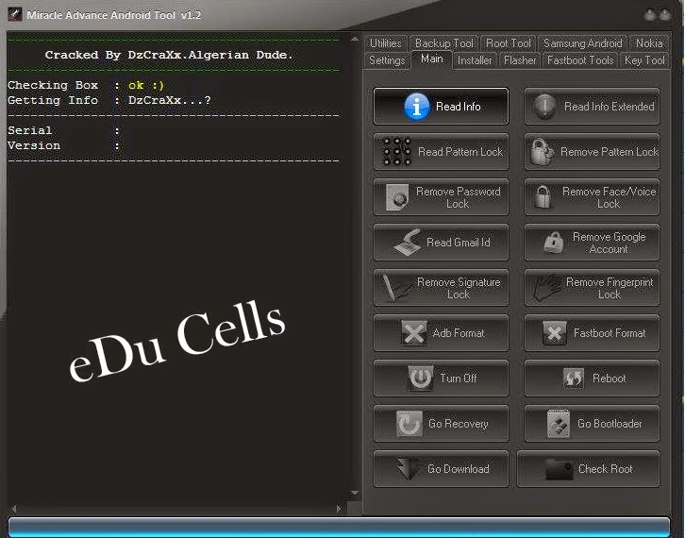Click the power icon on Turn Off
Image resolution: width=685 pixels, height=538 pixels.
[x=421, y=378]
